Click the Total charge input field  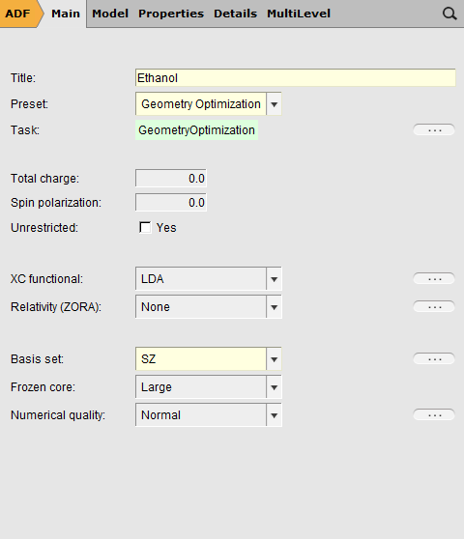click(x=171, y=179)
